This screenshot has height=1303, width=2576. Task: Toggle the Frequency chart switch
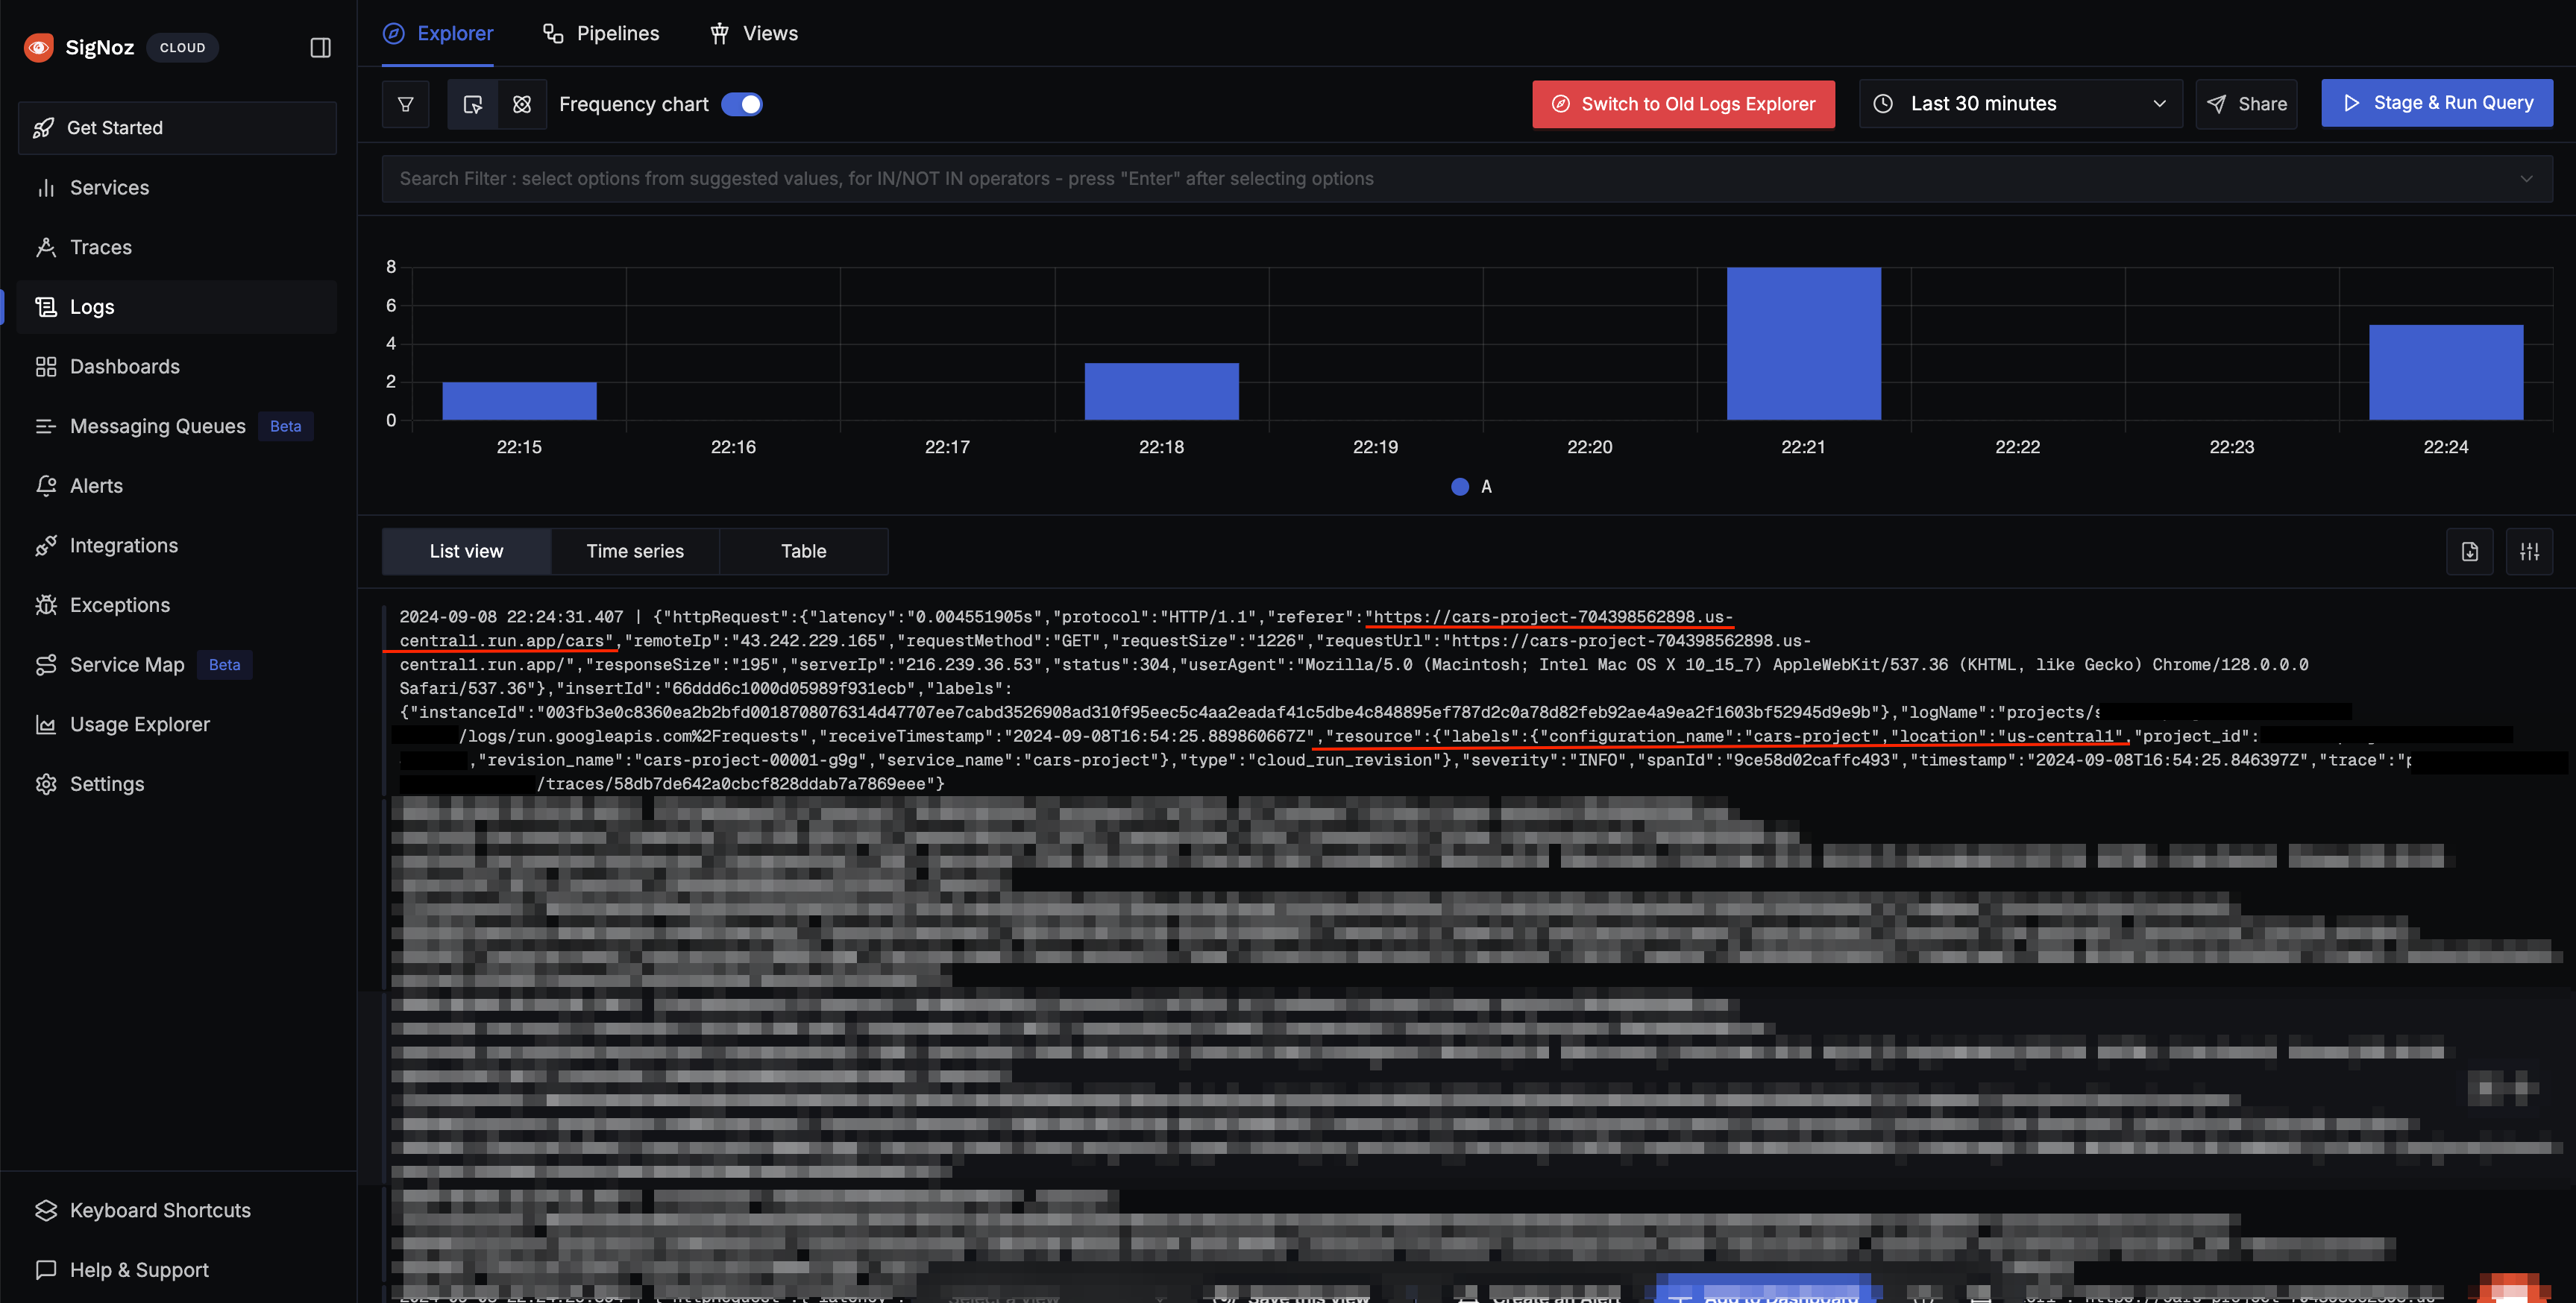[x=742, y=104]
